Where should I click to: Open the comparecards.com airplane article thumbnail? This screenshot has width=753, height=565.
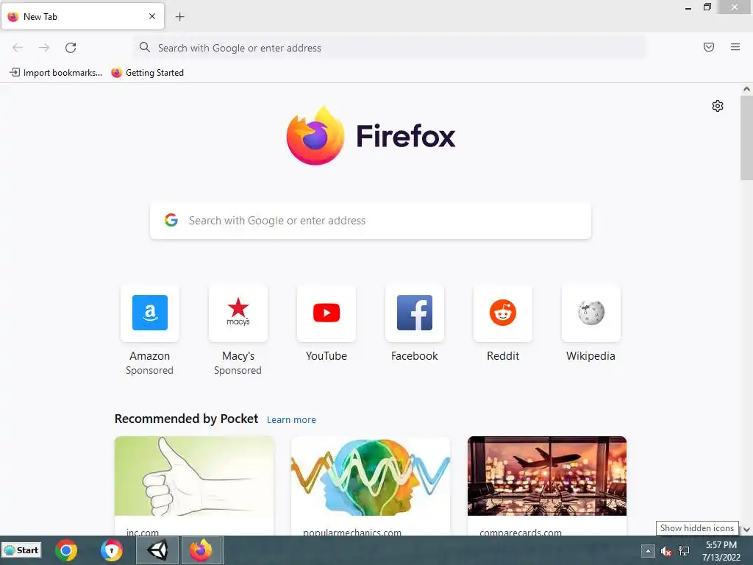click(547, 476)
